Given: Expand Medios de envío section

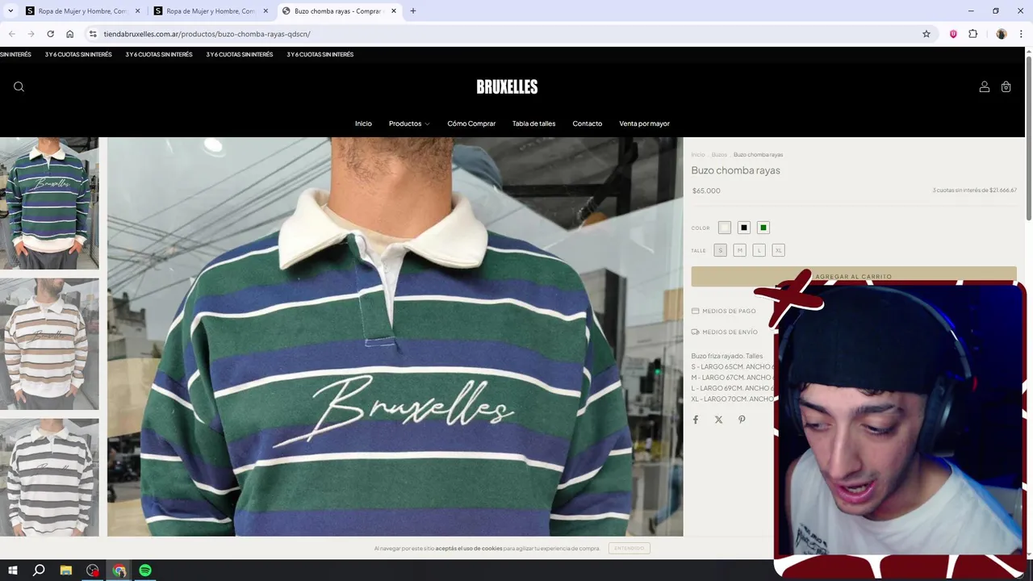Looking at the screenshot, I should 725,332.
